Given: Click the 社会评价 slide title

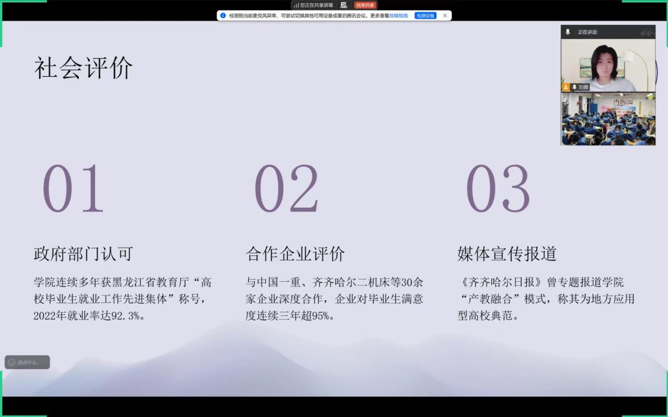Looking at the screenshot, I should (83, 68).
